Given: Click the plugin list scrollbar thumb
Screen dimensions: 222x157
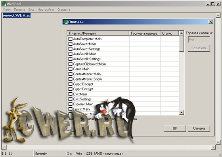Looking at the screenshot, I should click(x=182, y=43).
